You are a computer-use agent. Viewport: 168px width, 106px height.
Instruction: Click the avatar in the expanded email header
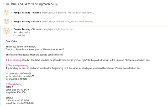coord(6,31)
